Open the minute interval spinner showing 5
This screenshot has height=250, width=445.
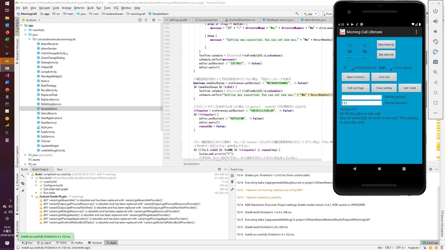pyautogui.click(x=349, y=68)
